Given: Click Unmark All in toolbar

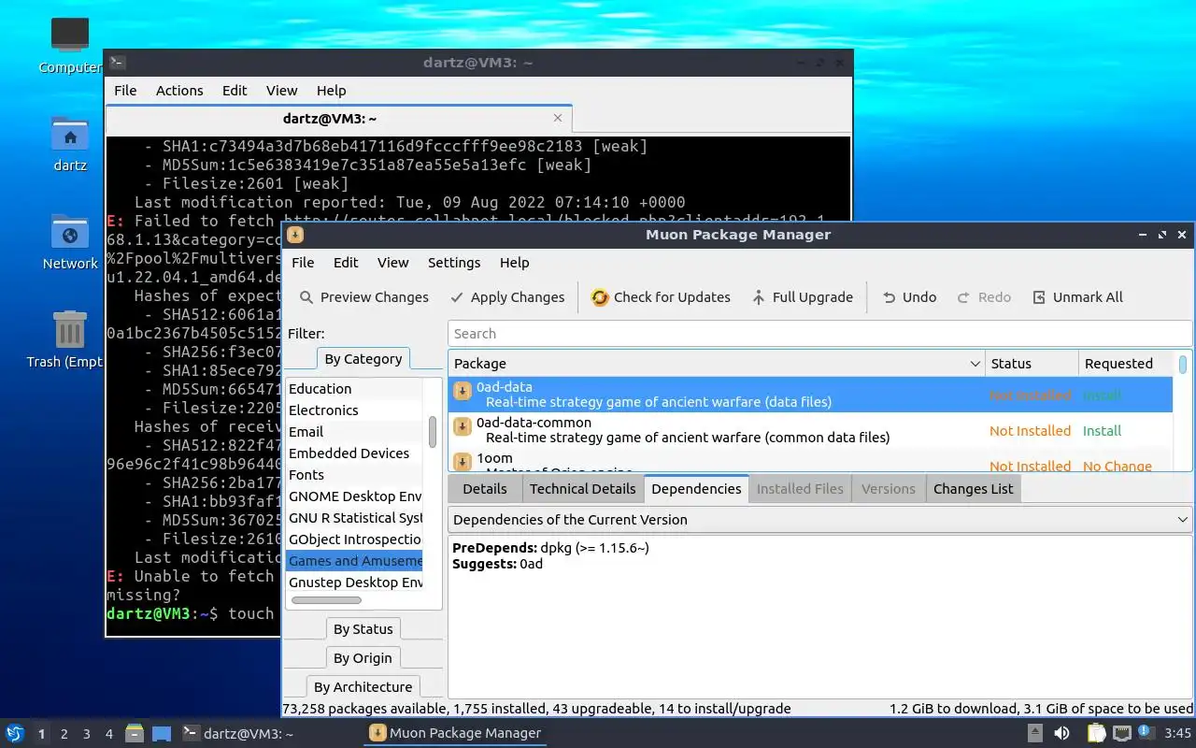Looking at the screenshot, I should point(1076,297).
